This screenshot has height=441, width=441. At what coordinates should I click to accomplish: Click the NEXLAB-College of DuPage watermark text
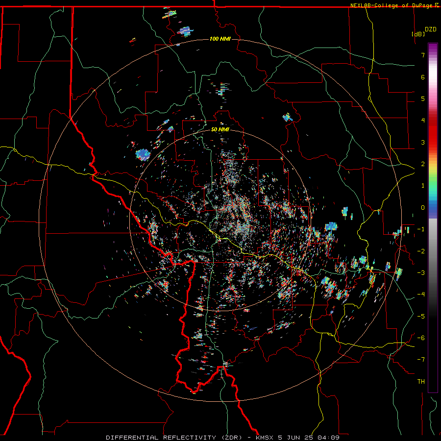(392, 5)
